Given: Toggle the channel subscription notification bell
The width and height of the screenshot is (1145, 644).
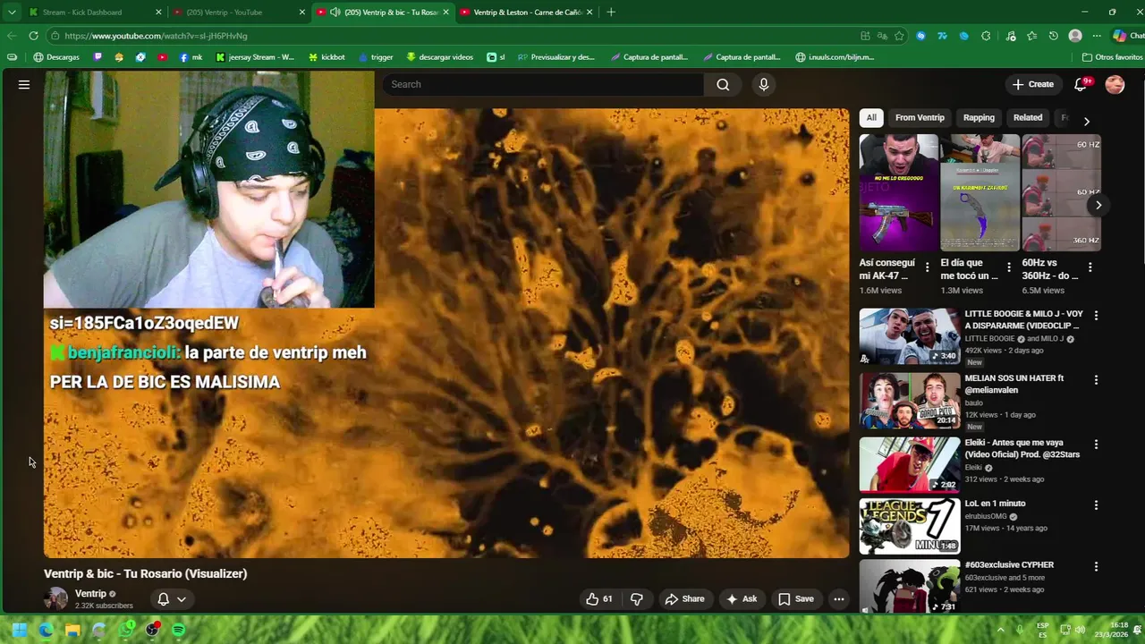Looking at the screenshot, I should click(x=163, y=599).
